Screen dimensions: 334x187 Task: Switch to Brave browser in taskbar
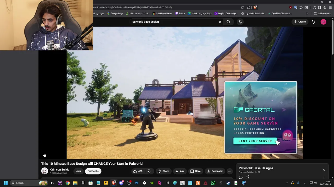114,183
